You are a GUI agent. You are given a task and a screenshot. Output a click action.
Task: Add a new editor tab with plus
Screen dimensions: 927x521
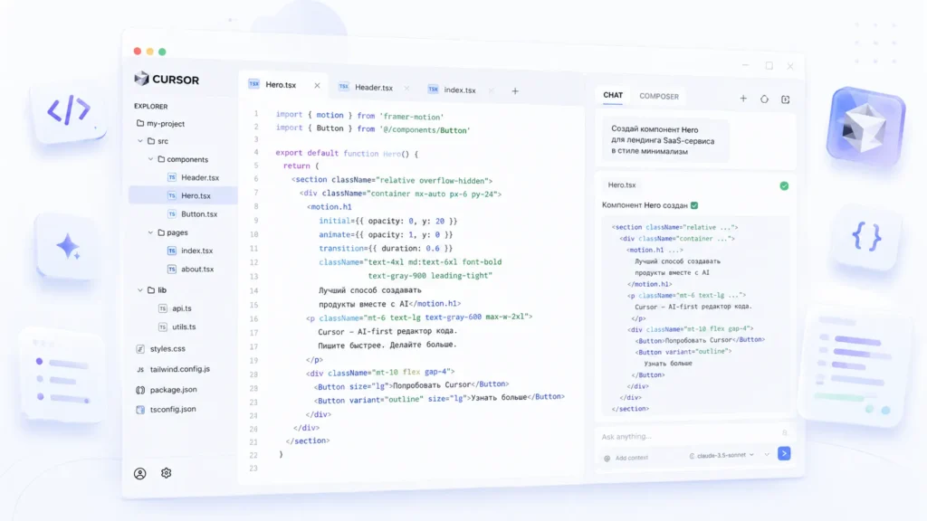point(515,91)
